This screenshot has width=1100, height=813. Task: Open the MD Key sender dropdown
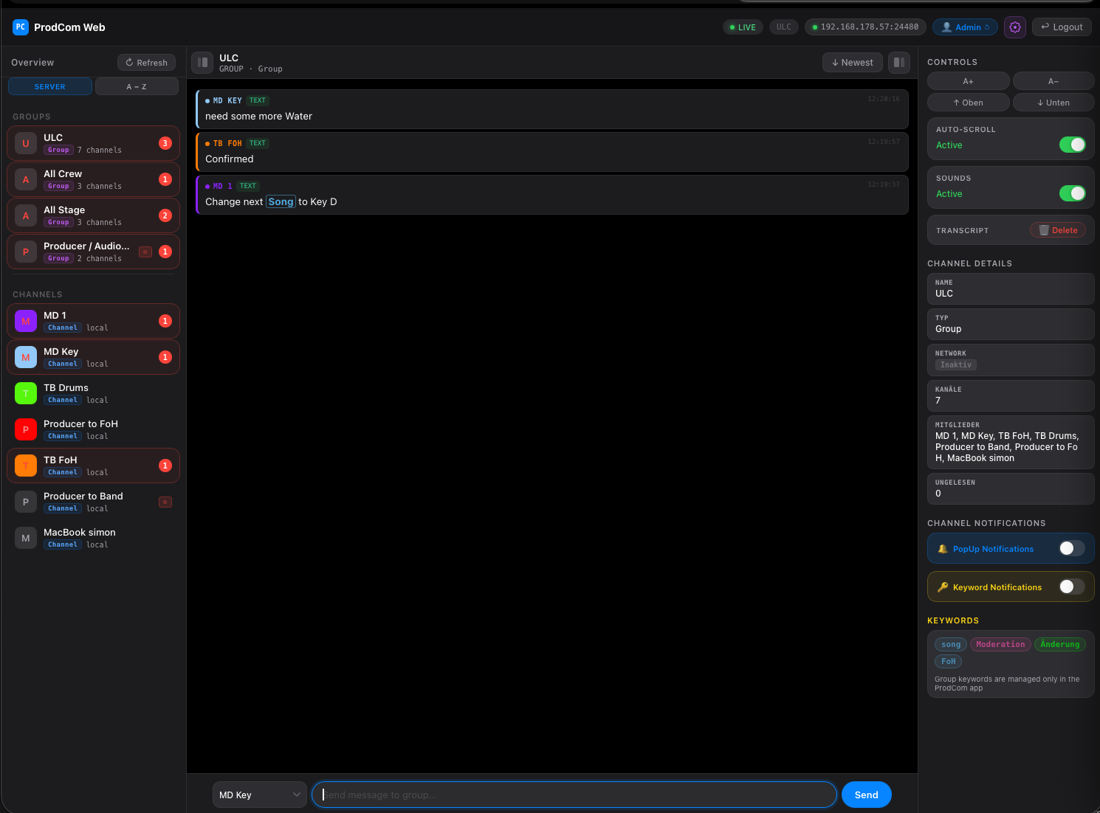pos(260,795)
